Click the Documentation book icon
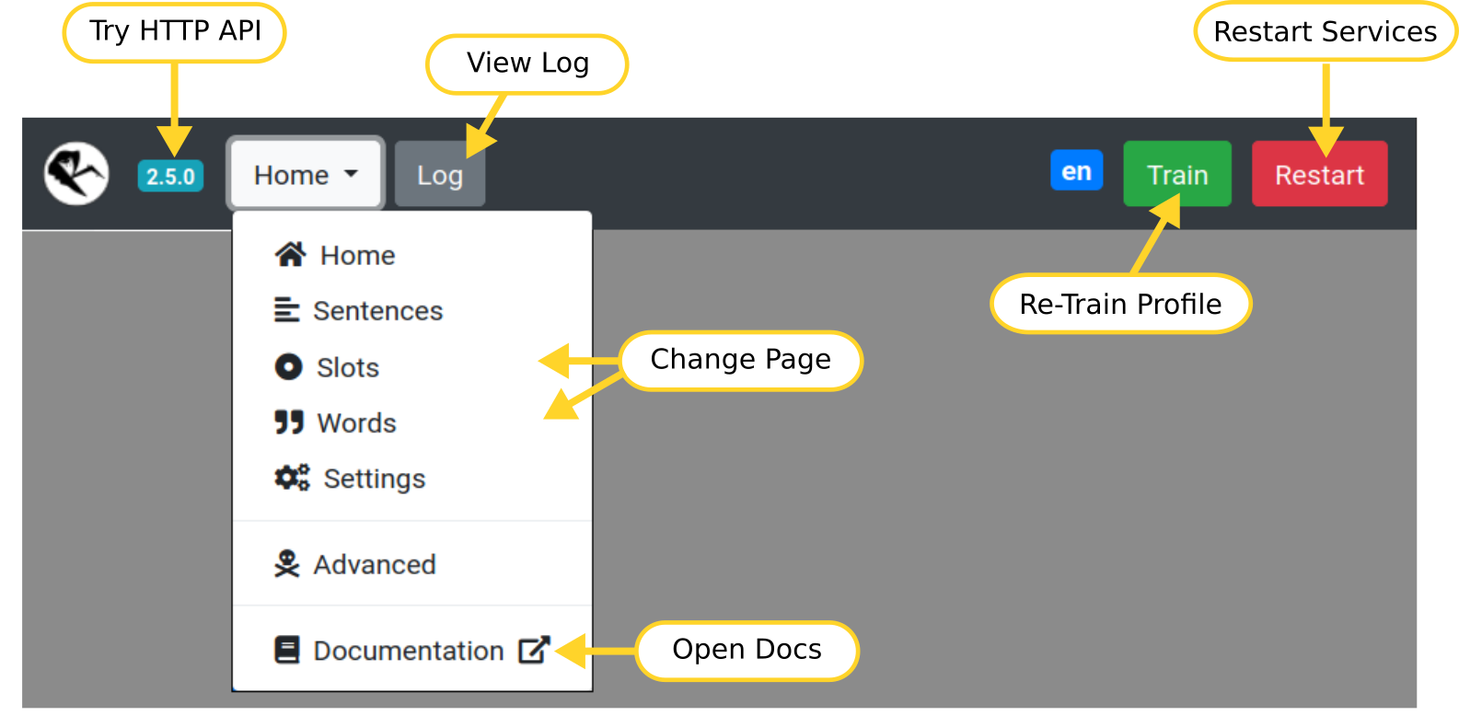 click(x=286, y=650)
